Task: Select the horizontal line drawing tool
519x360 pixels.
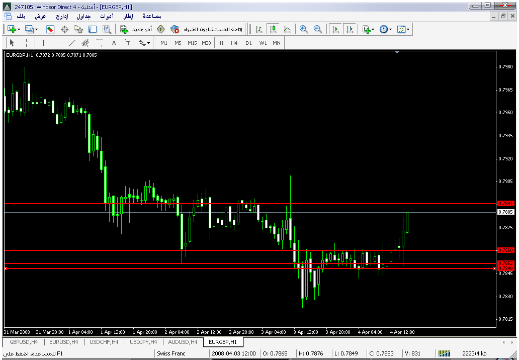Action: [x=57, y=43]
